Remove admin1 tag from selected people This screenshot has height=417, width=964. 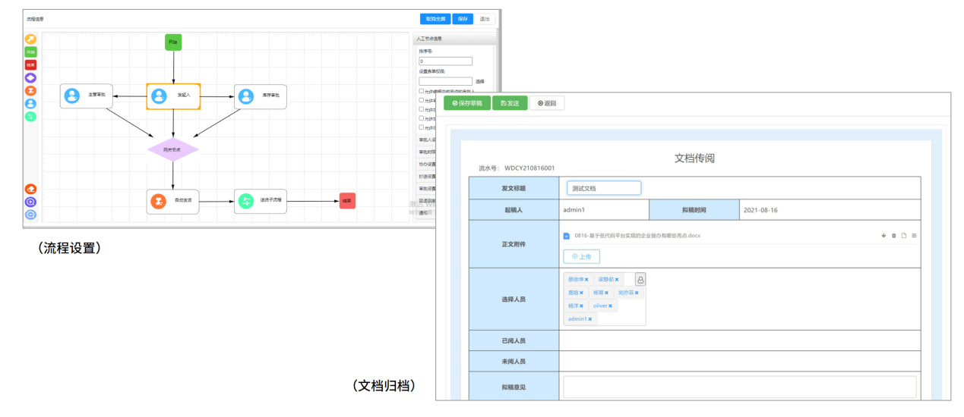click(x=589, y=319)
